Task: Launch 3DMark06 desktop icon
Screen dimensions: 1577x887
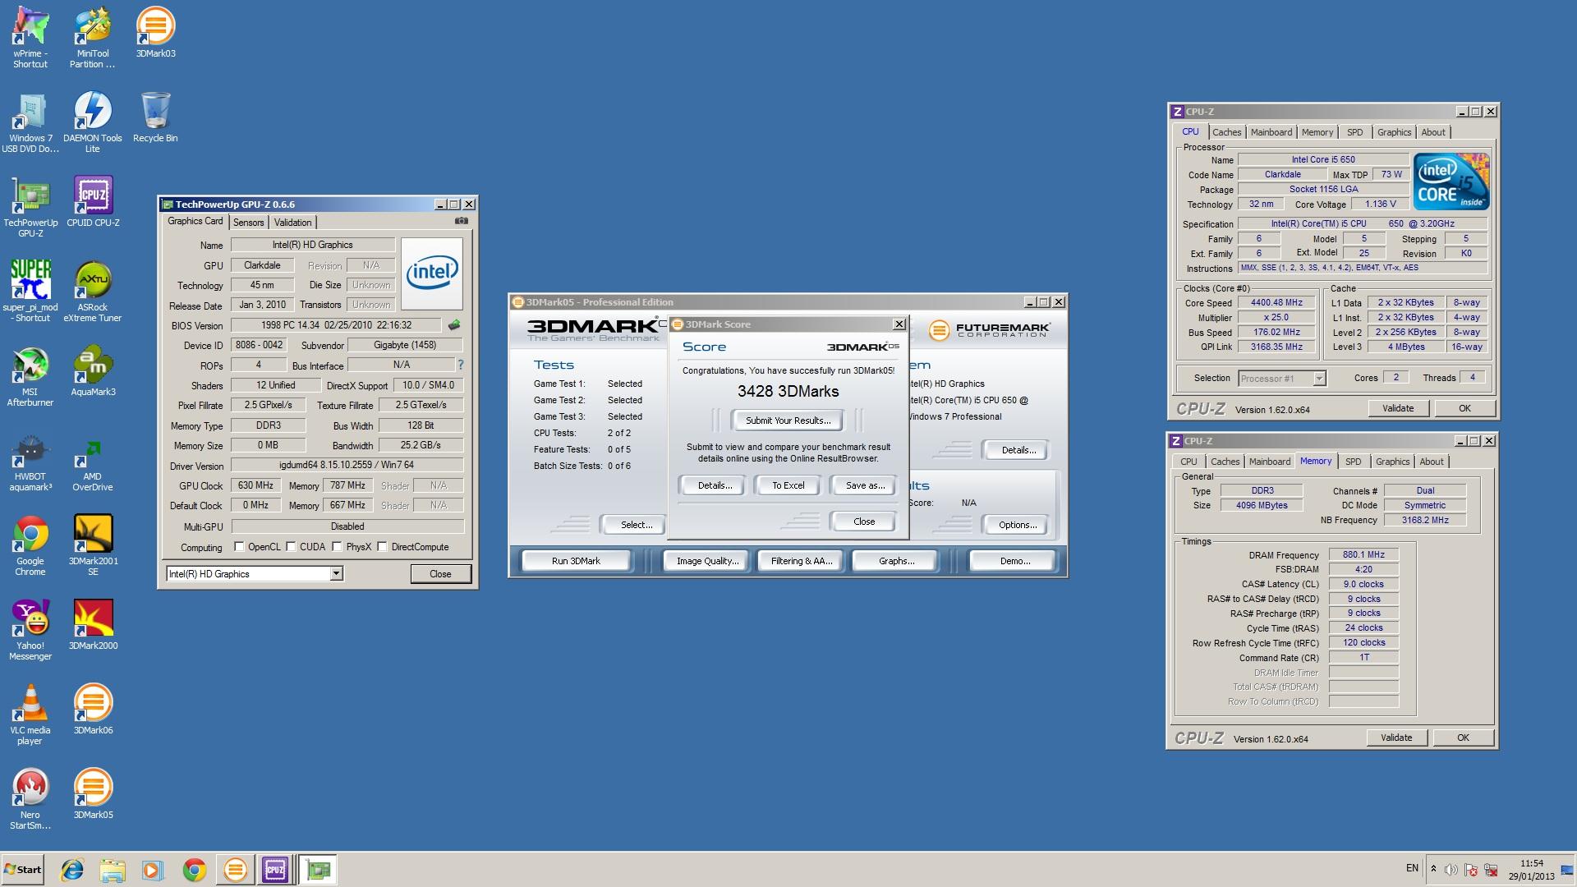Action: [x=93, y=710]
